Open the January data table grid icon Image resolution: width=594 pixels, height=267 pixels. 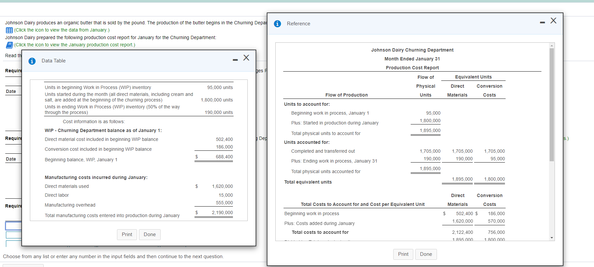point(9,30)
